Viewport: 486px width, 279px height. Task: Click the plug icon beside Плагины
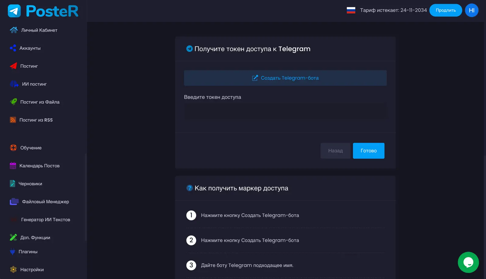click(x=12, y=252)
